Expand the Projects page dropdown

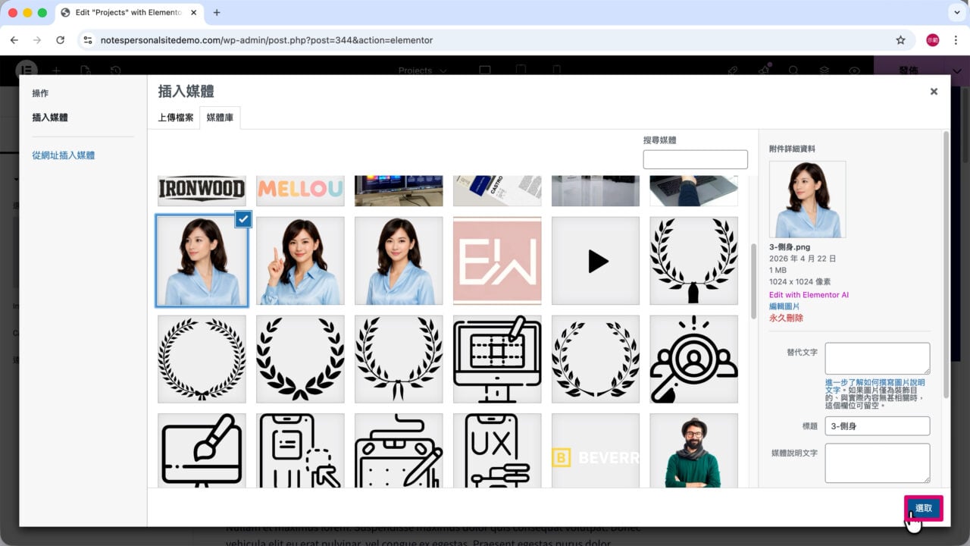click(x=423, y=71)
